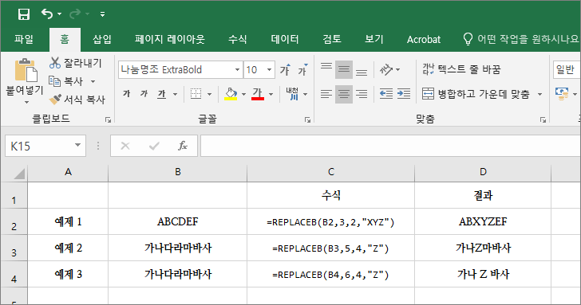Open number format dropdown 일반
Viewport: 581px width, 305px height.
567,69
